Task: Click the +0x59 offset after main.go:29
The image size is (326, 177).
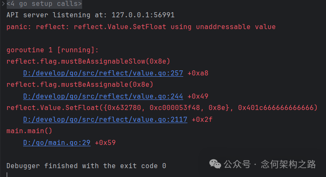Action: coord(105,142)
